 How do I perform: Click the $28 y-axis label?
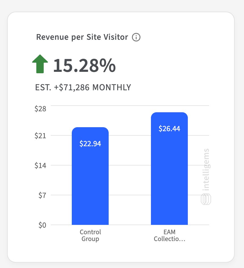(40, 109)
